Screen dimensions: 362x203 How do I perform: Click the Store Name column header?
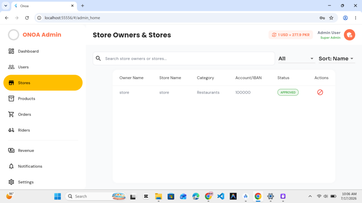(170, 78)
